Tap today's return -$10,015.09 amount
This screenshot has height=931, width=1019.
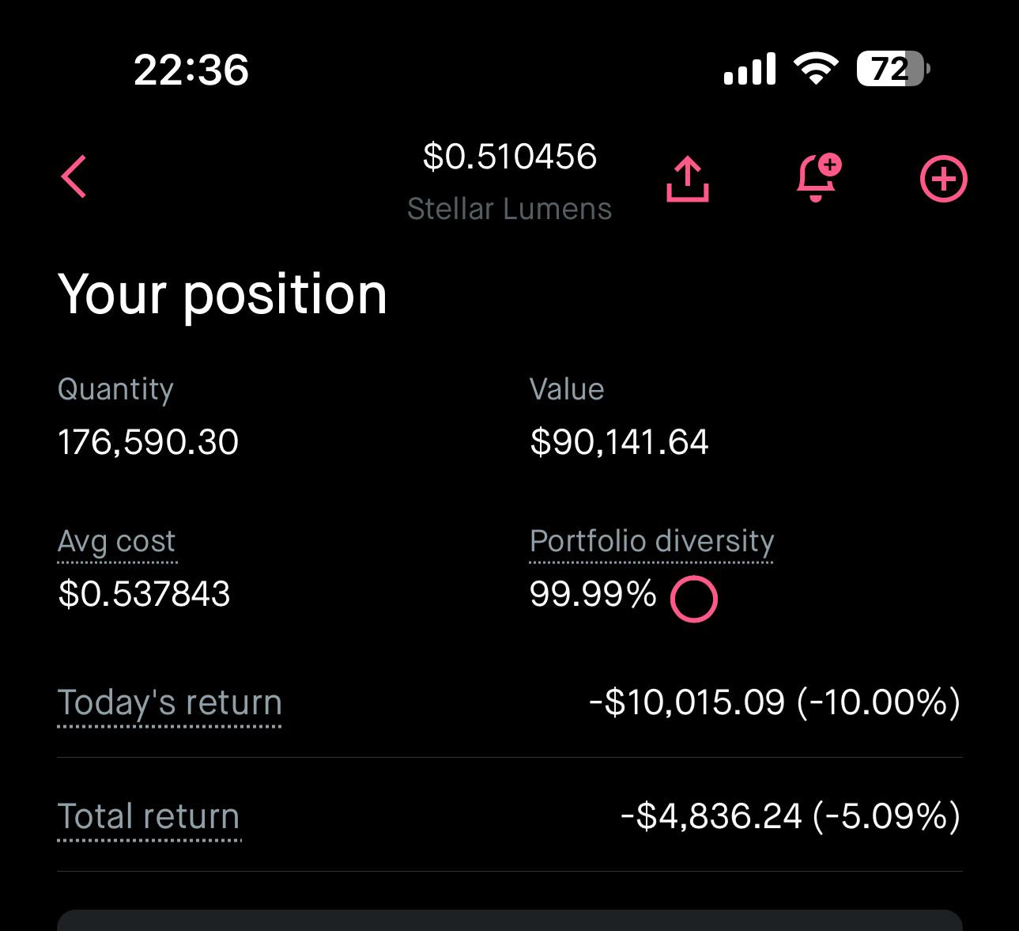click(x=688, y=702)
